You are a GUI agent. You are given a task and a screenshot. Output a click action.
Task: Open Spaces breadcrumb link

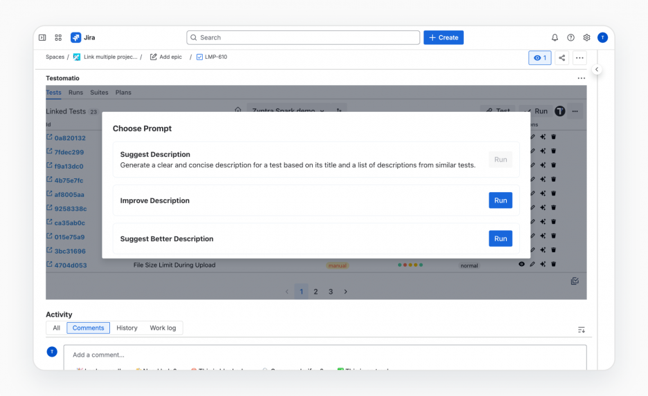click(x=55, y=57)
